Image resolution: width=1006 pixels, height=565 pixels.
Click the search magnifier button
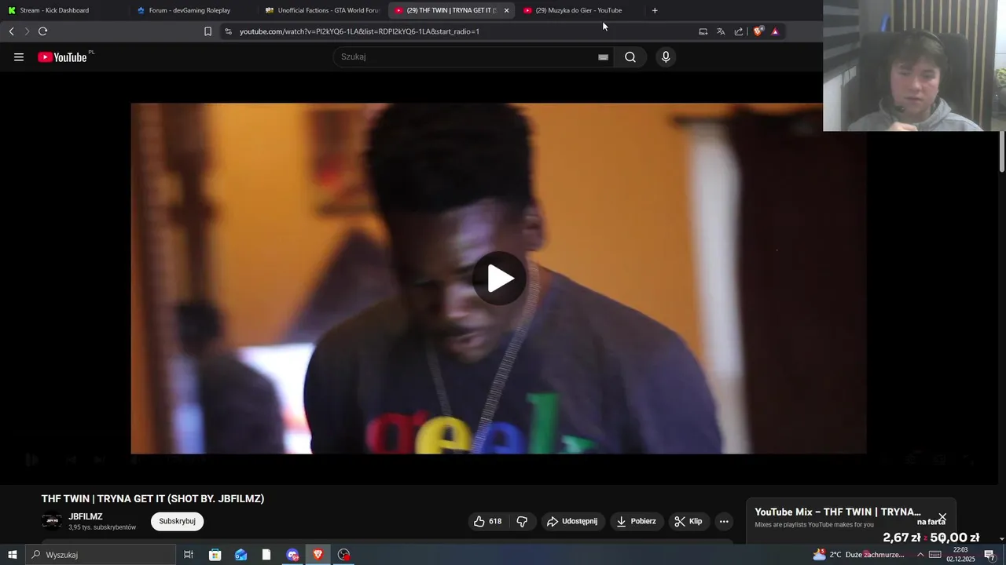click(630, 56)
